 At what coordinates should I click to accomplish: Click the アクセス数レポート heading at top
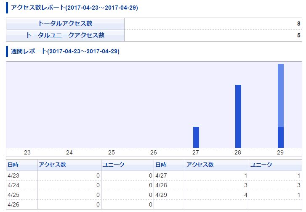(x=75, y=8)
